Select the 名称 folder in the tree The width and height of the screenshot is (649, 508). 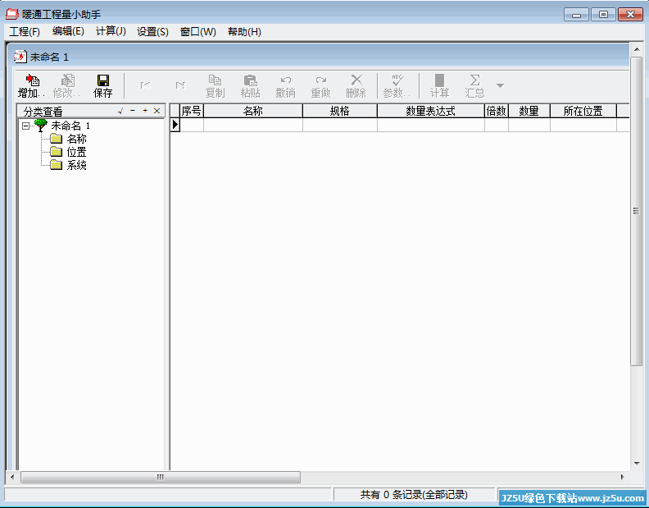pos(76,139)
